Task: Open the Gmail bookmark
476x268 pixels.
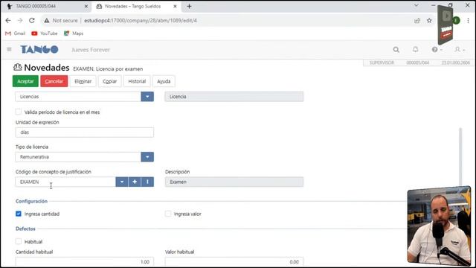Action: pyautogui.click(x=15, y=33)
